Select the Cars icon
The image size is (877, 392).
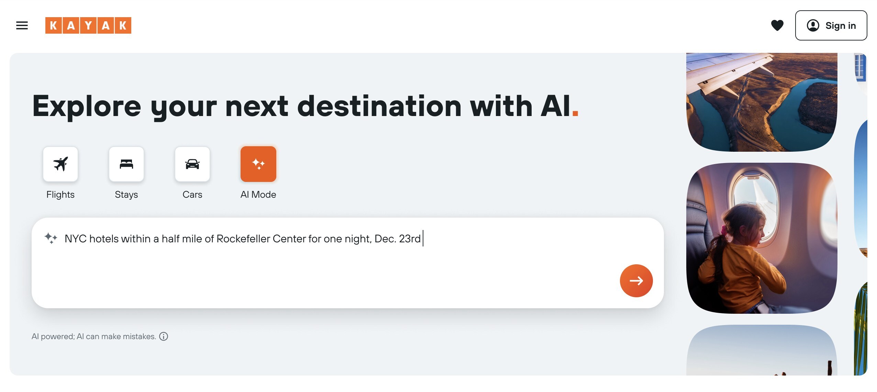point(192,164)
